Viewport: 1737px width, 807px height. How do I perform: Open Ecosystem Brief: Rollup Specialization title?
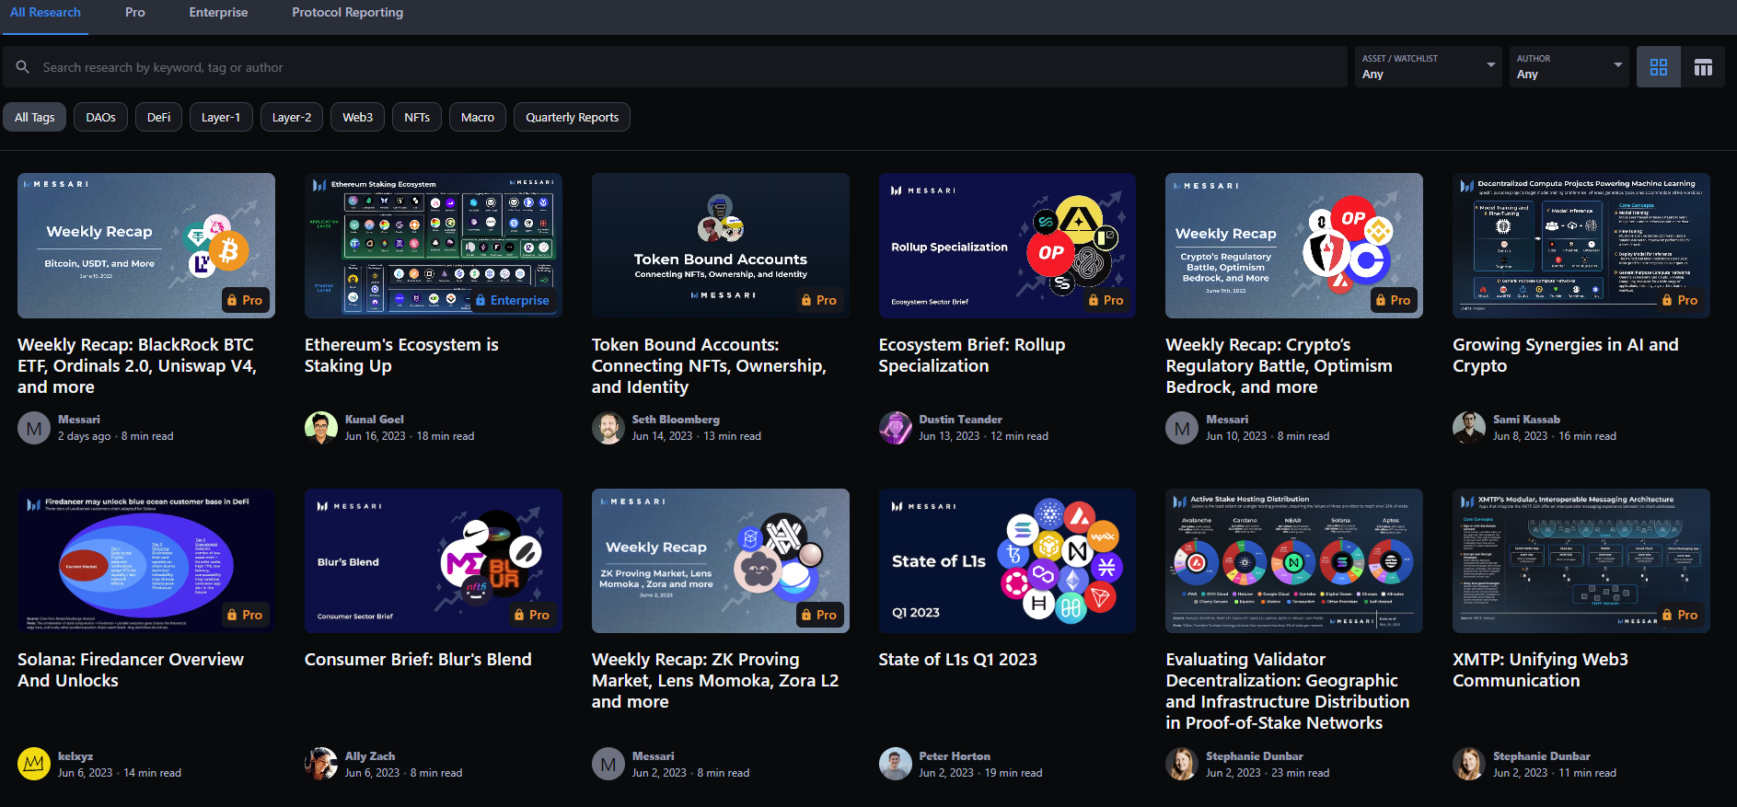[x=972, y=355]
